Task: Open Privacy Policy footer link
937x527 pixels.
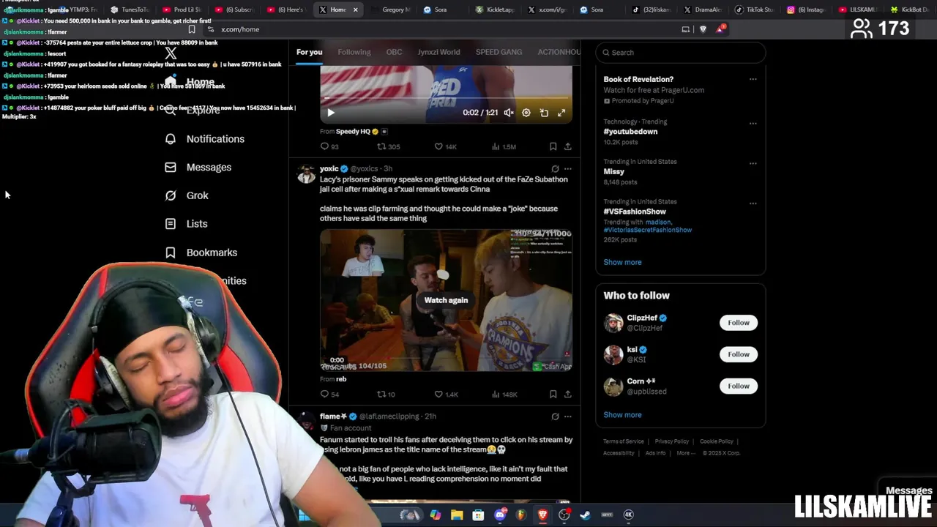Action: click(x=672, y=441)
